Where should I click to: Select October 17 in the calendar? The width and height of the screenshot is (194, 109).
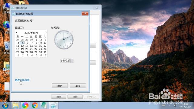[x=45, y=46]
